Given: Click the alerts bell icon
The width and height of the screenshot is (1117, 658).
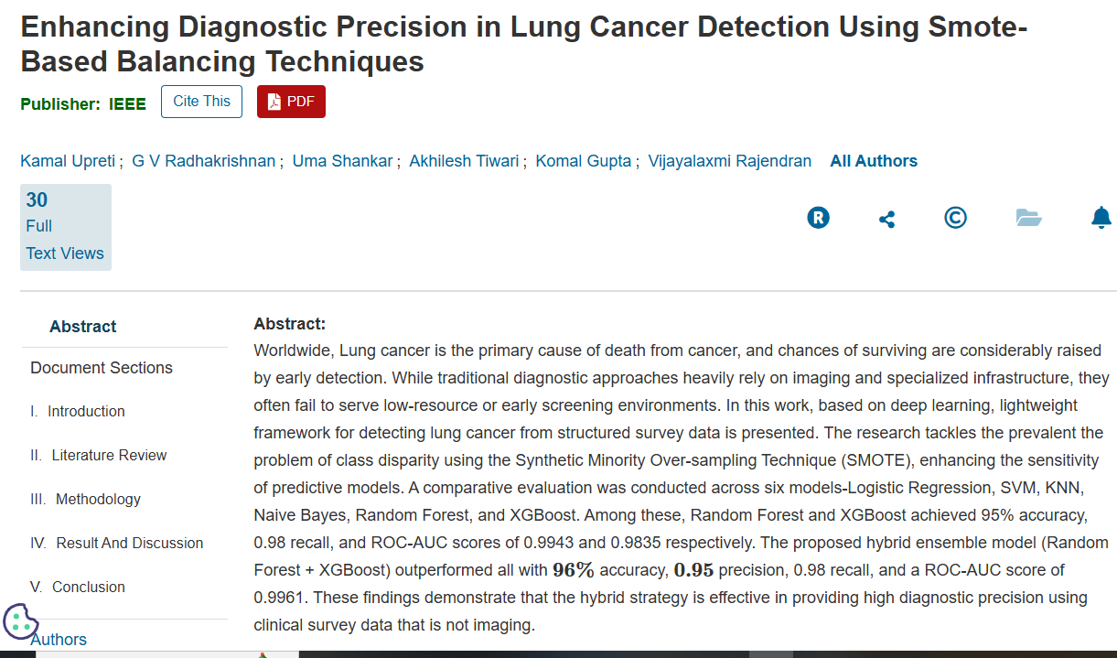Looking at the screenshot, I should [1101, 218].
